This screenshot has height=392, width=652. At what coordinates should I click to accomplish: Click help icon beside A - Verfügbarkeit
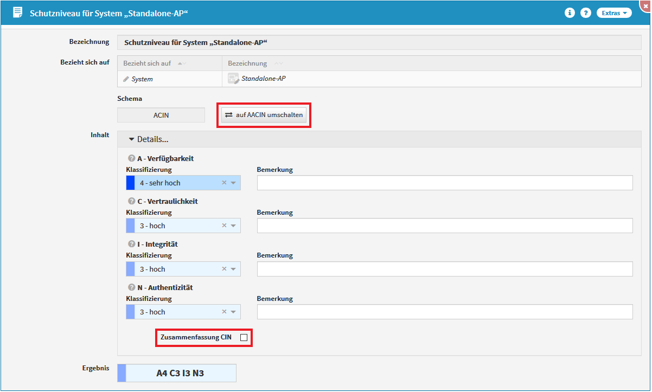click(131, 158)
